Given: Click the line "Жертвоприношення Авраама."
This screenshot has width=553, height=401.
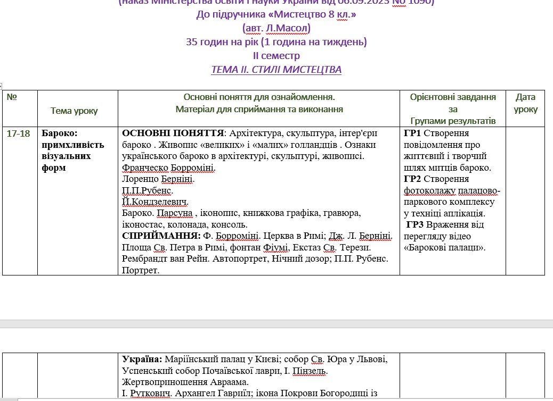Looking at the screenshot, I should click(x=185, y=382).
